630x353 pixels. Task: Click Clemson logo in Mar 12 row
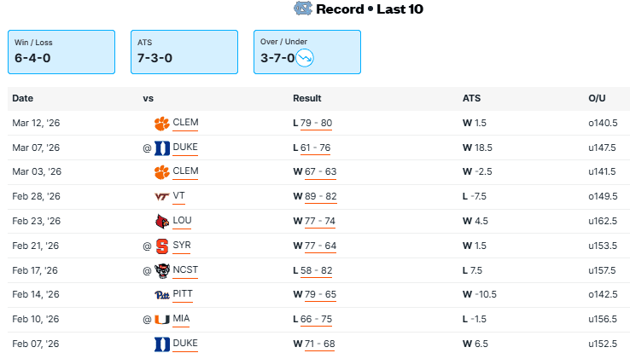pyautogui.click(x=161, y=123)
